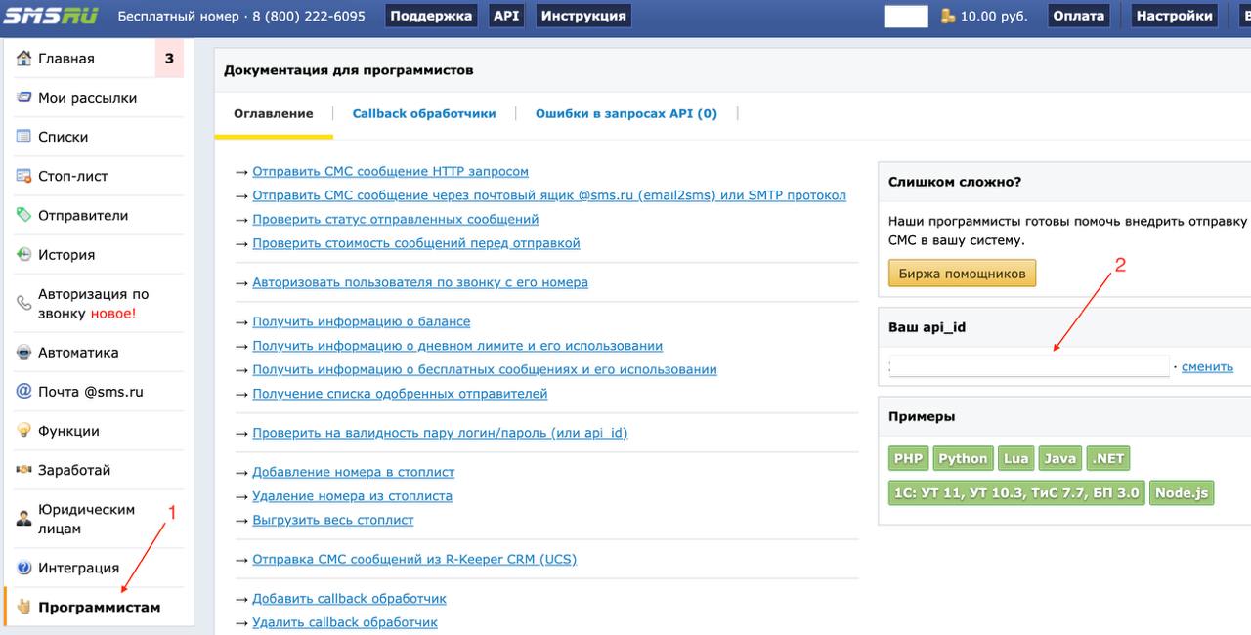Open Получить информацию о балансе link
This screenshot has width=1251, height=635.
point(361,321)
